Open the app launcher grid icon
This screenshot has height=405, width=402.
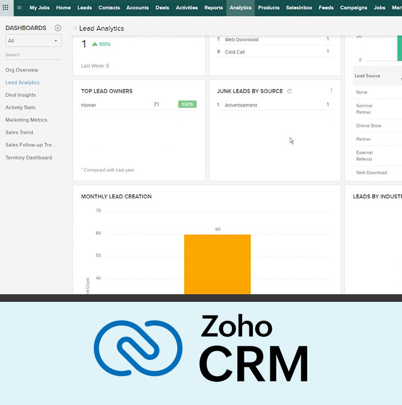6,8
